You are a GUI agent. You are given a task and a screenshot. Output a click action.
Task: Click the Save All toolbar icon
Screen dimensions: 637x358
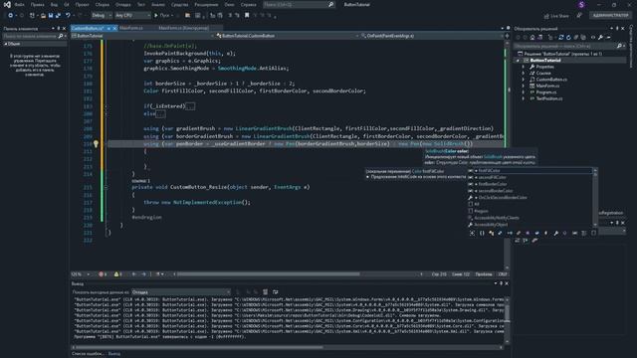tap(58, 16)
